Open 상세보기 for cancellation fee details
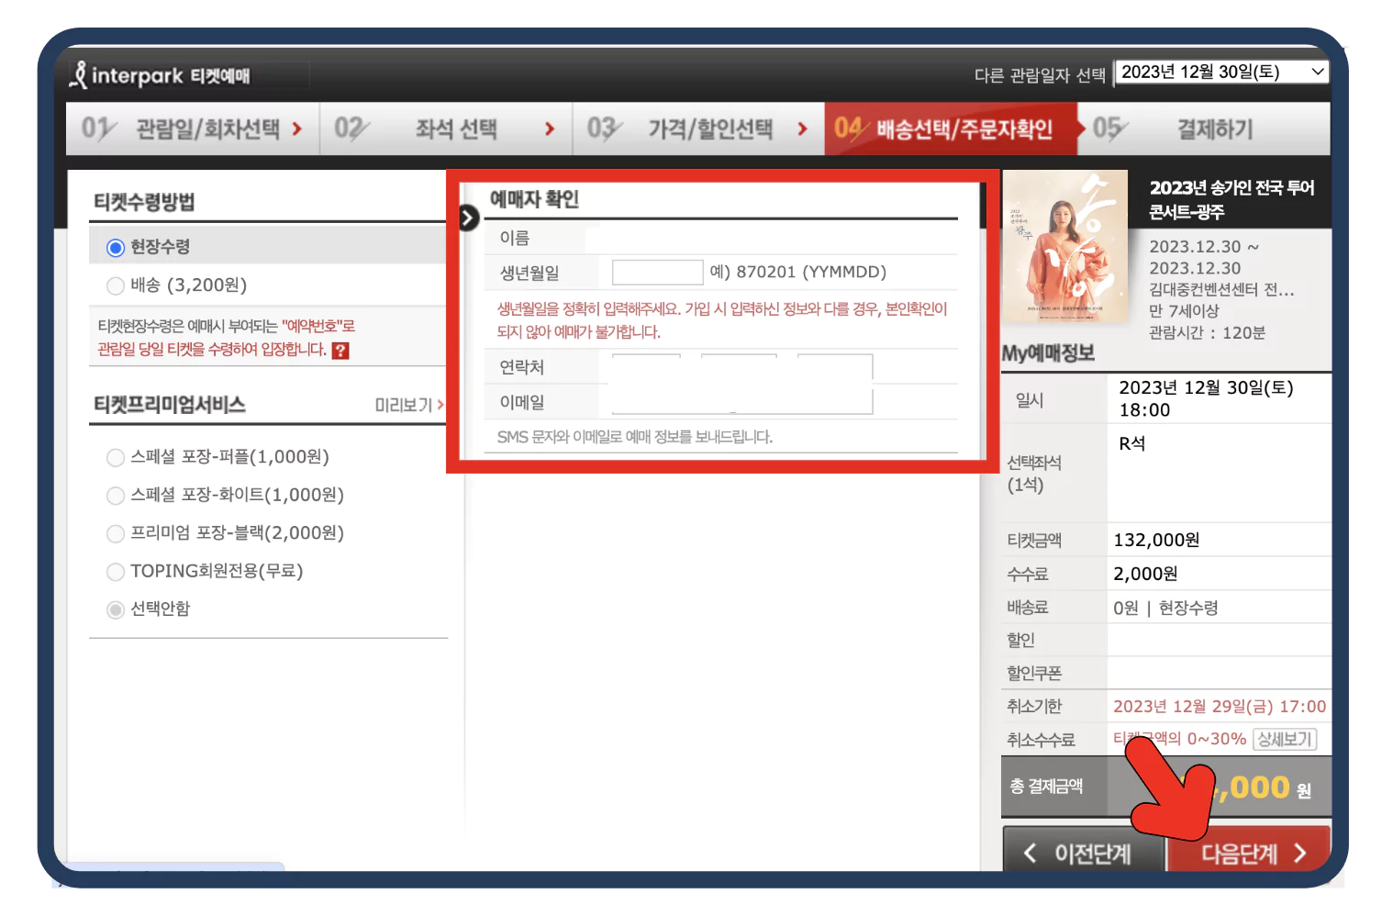1382x916 pixels. click(x=1285, y=739)
